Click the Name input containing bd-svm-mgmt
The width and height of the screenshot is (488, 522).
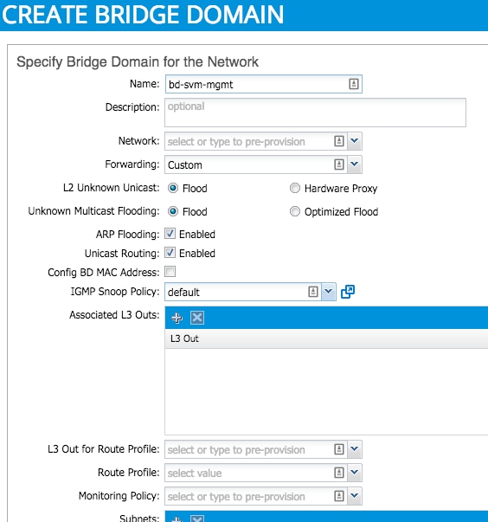(263, 84)
